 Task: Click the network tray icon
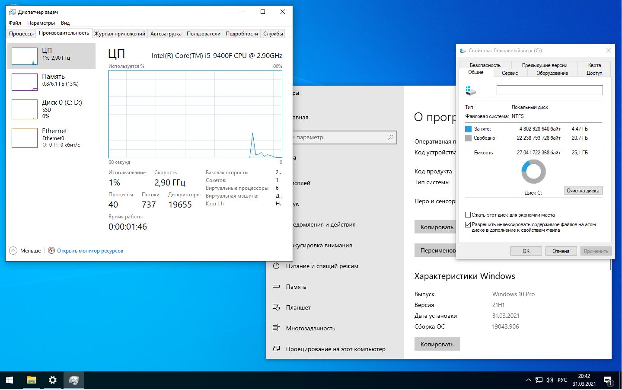pyautogui.click(x=539, y=380)
